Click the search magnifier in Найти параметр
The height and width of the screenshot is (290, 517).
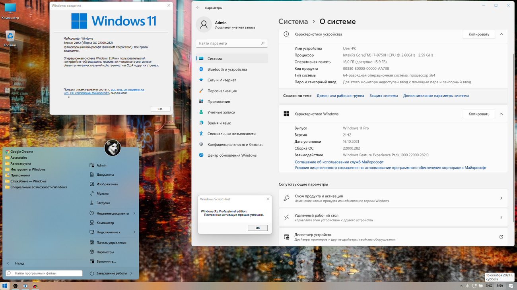point(263,43)
